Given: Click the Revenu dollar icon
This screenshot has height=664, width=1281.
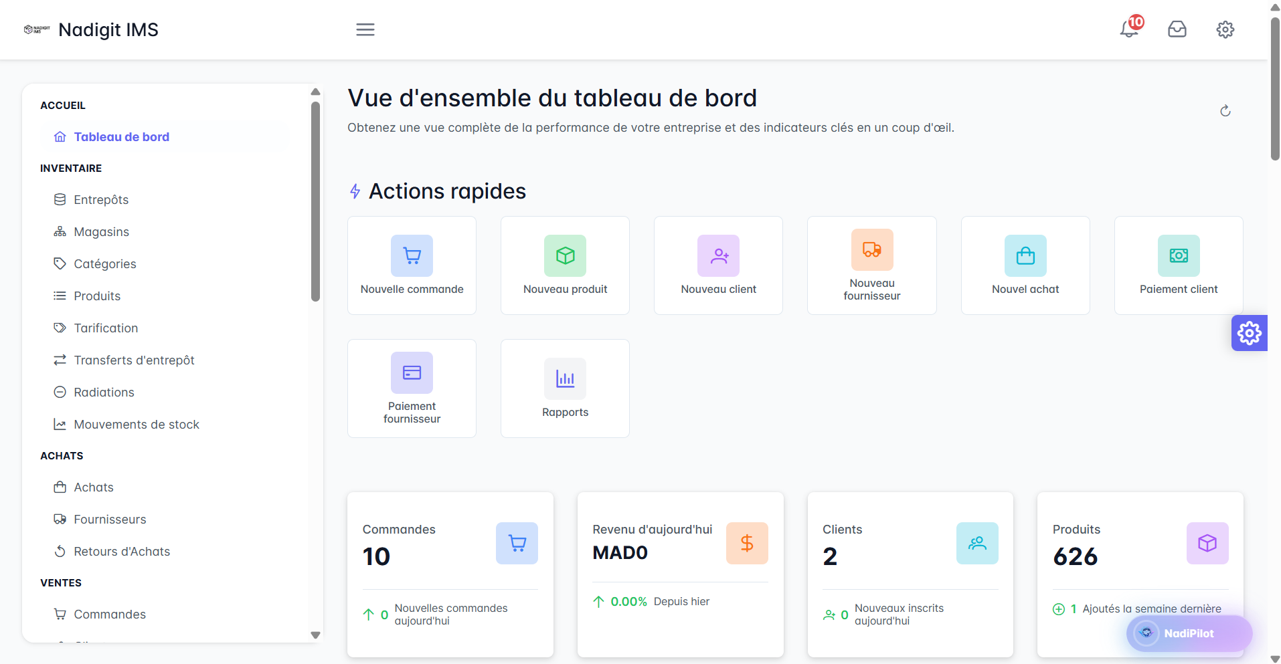Looking at the screenshot, I should 747,543.
